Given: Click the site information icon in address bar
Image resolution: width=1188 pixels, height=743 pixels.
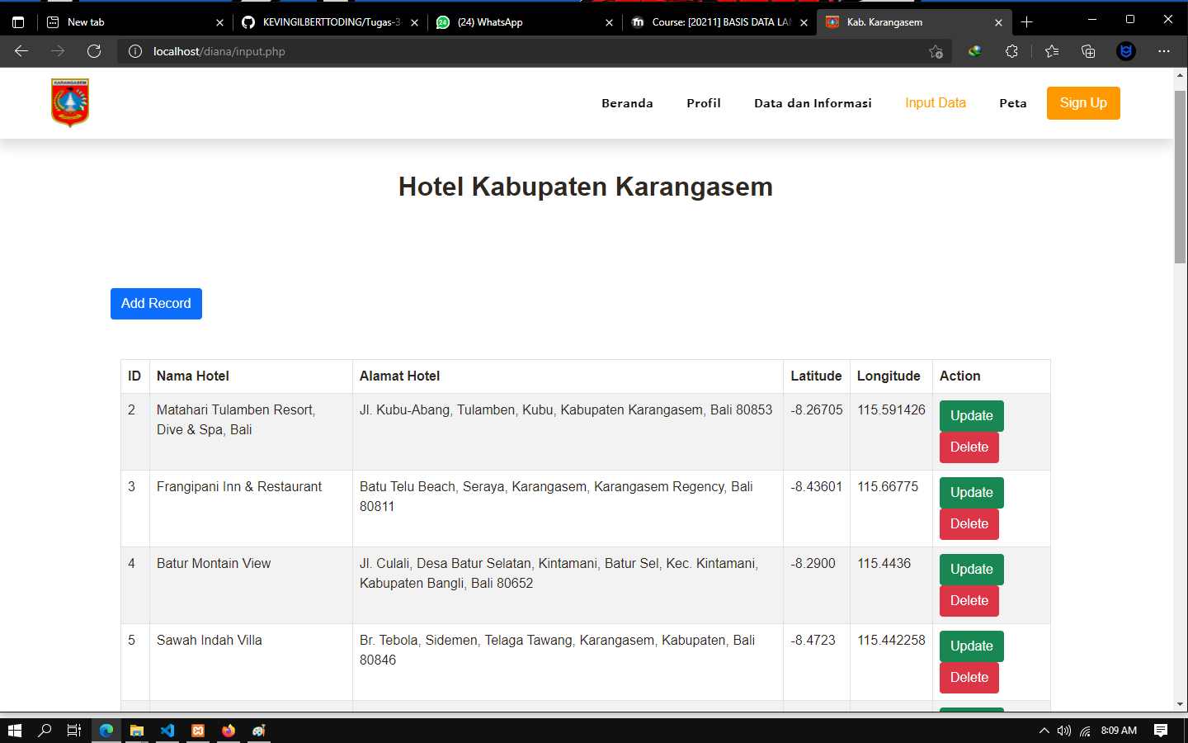Looking at the screenshot, I should [x=134, y=51].
